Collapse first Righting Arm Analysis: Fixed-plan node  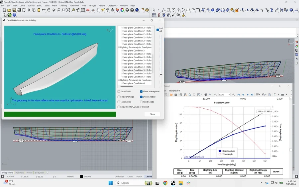[x=119, y=47]
